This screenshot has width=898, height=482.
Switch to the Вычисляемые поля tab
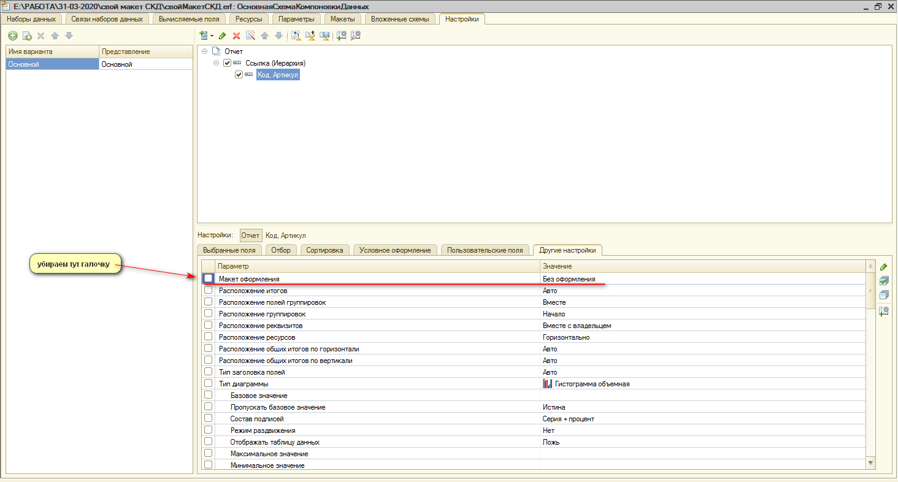point(188,19)
